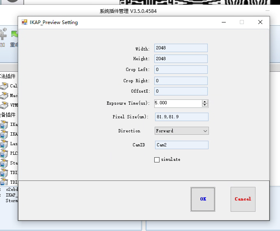Select the Sta device plugin icon
The width and height of the screenshot is (280, 231).
click(4, 163)
